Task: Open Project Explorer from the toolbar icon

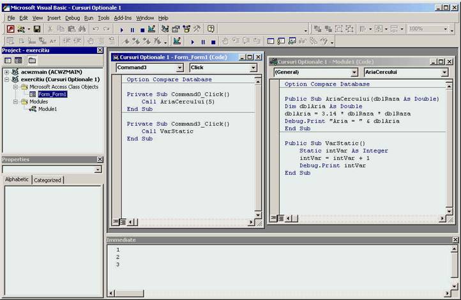Action: tap(165, 29)
